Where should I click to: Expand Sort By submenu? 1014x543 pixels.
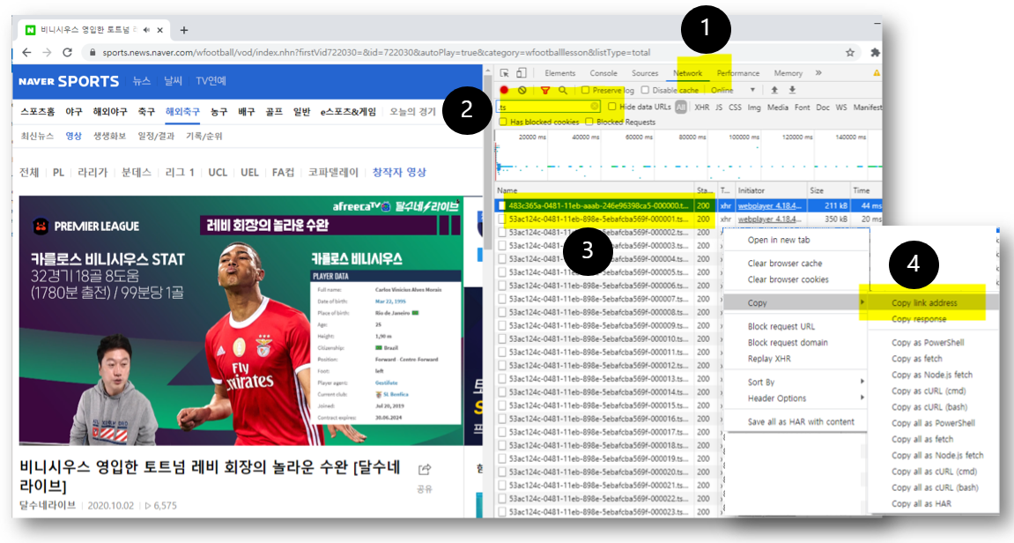(x=796, y=383)
